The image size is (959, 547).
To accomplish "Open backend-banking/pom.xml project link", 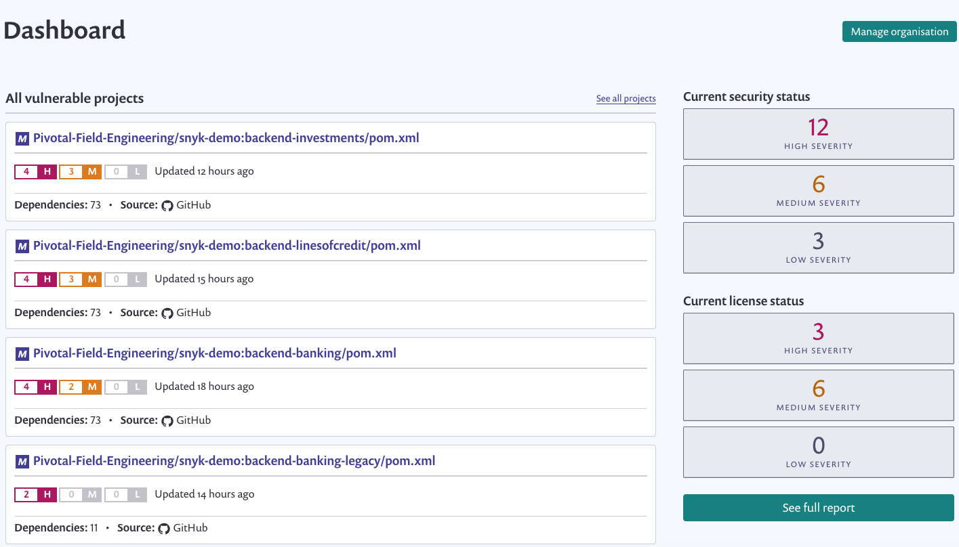I will click(x=215, y=353).
